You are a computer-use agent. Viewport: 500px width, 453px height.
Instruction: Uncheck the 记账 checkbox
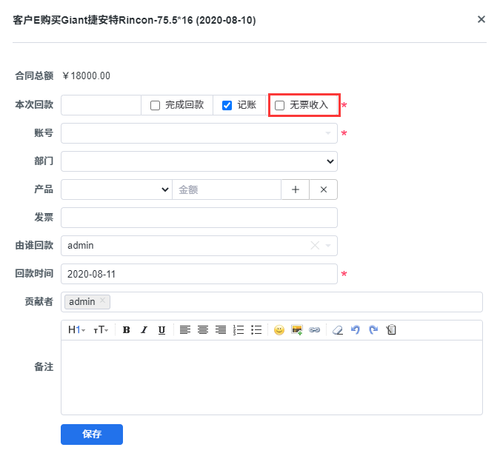(x=227, y=105)
